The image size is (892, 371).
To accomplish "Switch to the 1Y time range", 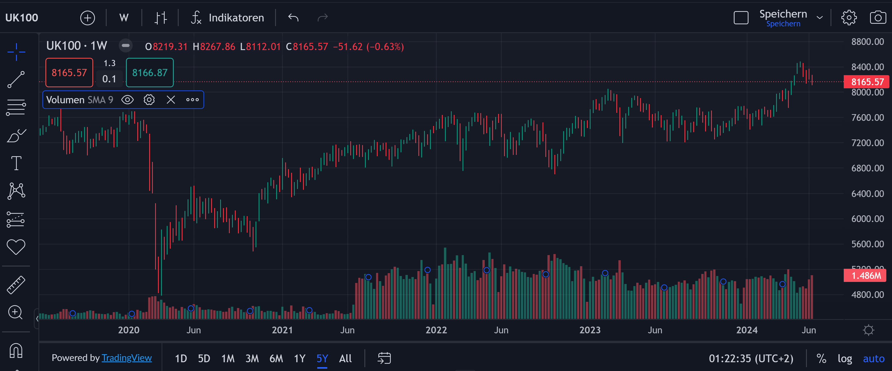I will (299, 358).
